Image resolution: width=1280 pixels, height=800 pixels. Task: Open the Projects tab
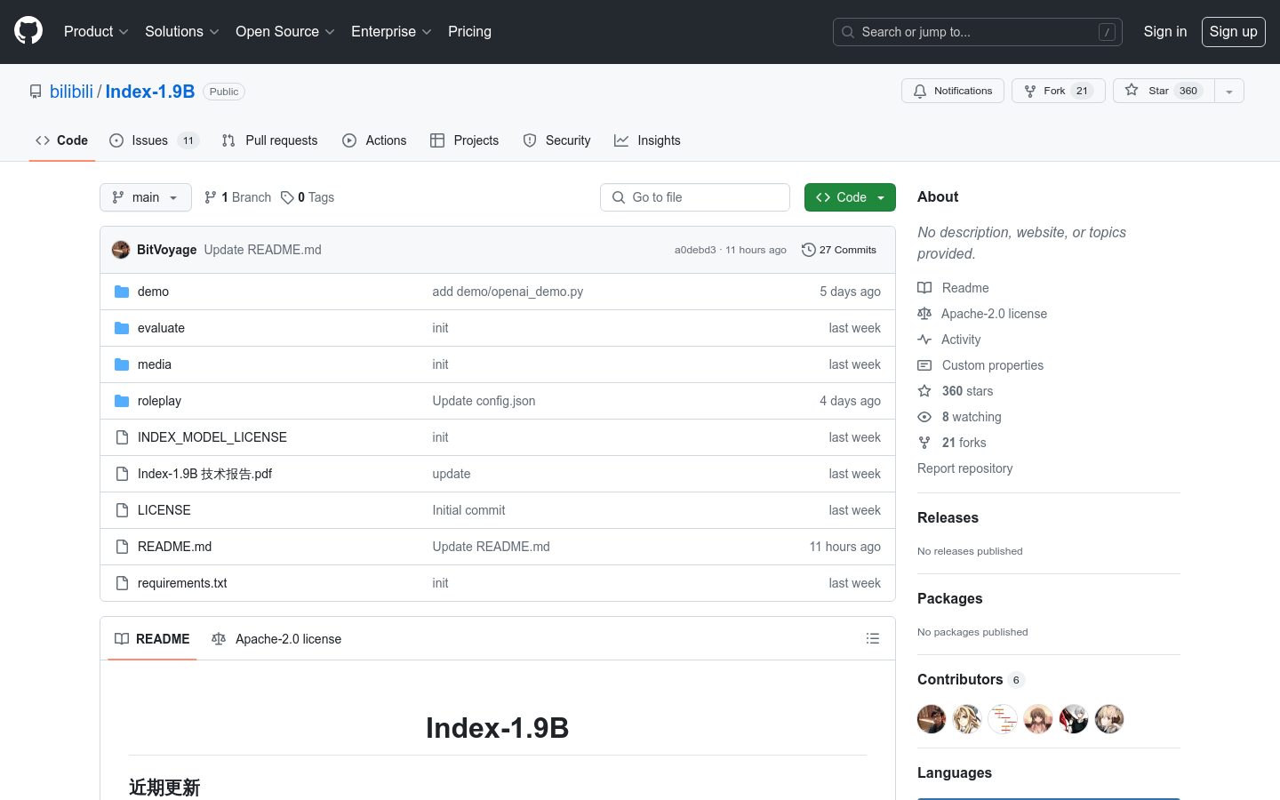(x=464, y=140)
